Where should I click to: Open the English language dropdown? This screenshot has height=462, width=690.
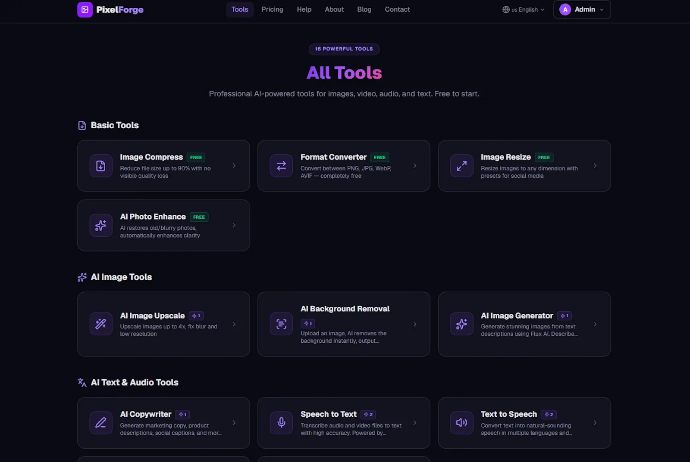(x=524, y=9)
